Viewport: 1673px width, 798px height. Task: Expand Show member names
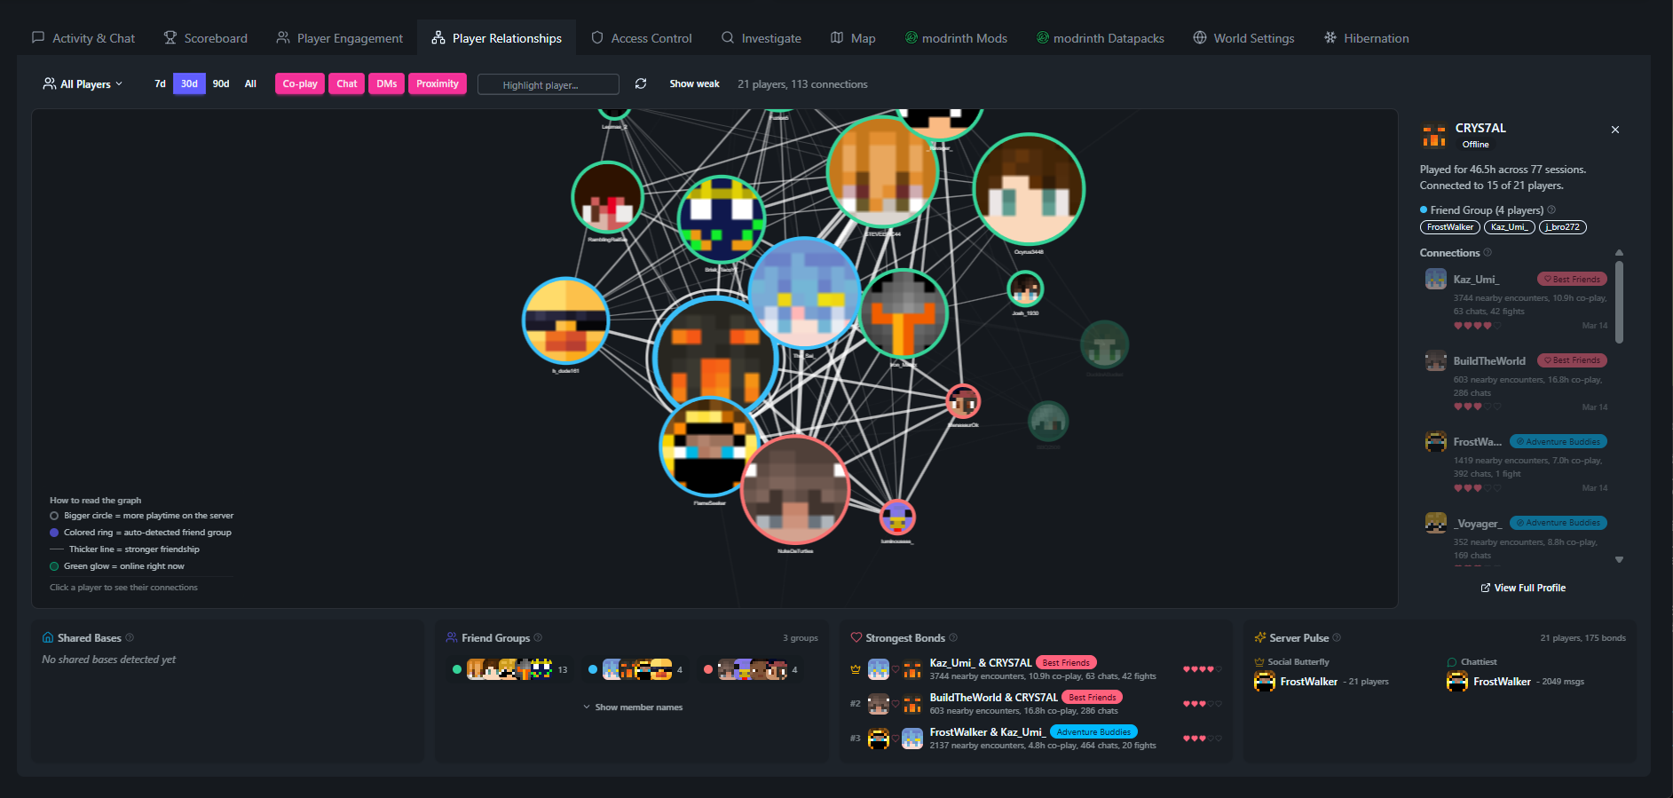633,707
